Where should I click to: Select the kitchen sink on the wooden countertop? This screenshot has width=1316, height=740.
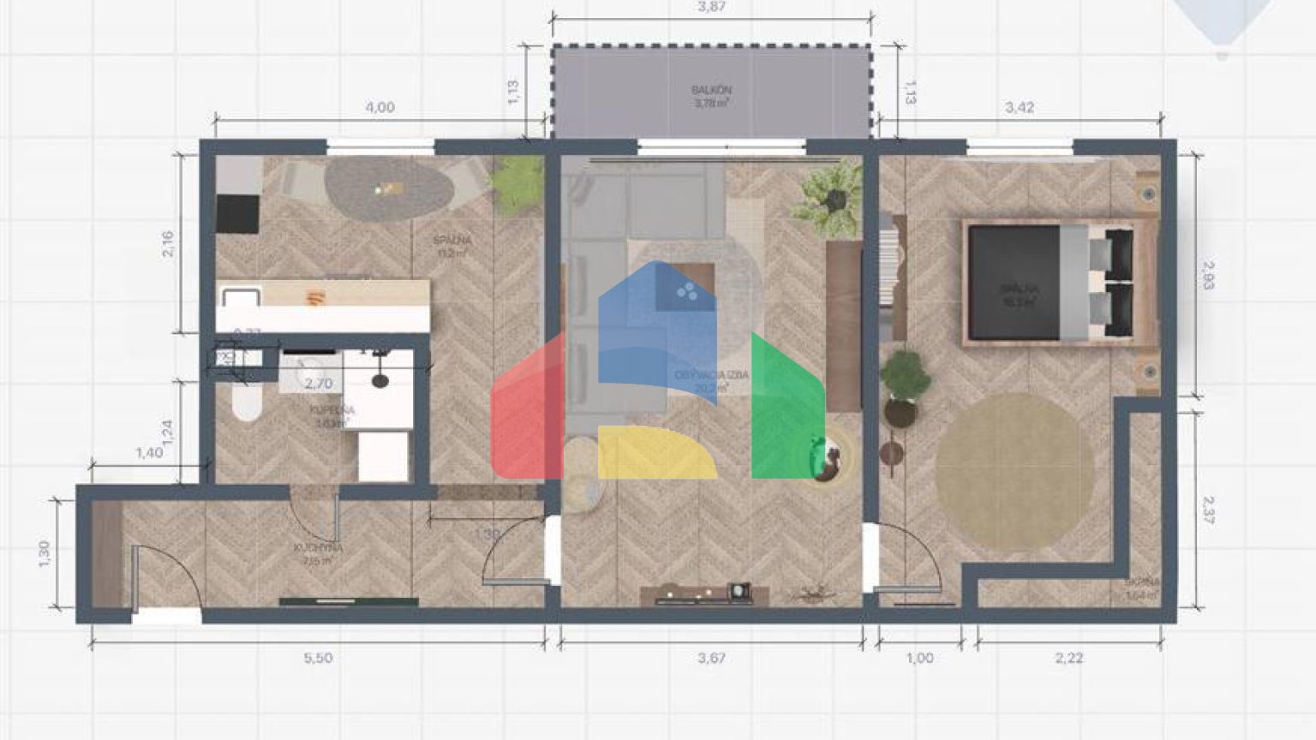coord(241,297)
